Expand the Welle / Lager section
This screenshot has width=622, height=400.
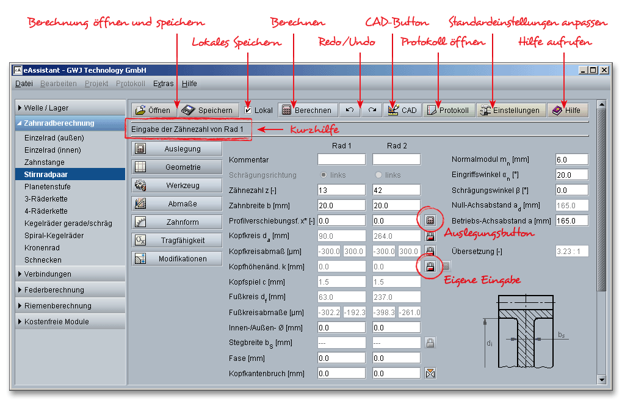[67, 108]
